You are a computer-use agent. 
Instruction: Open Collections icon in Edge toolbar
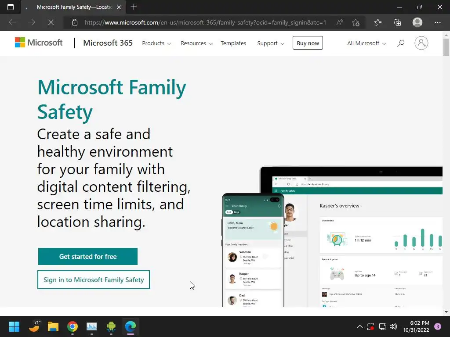[x=397, y=22]
